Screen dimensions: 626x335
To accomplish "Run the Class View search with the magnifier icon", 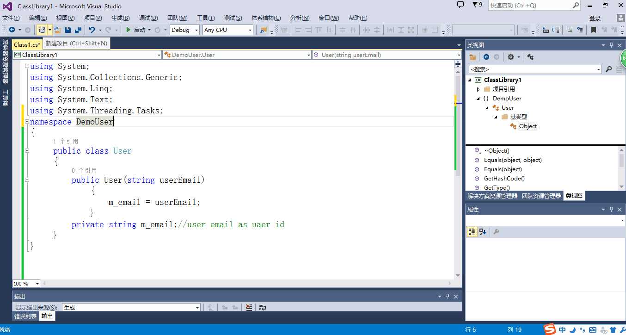I will 608,69.
